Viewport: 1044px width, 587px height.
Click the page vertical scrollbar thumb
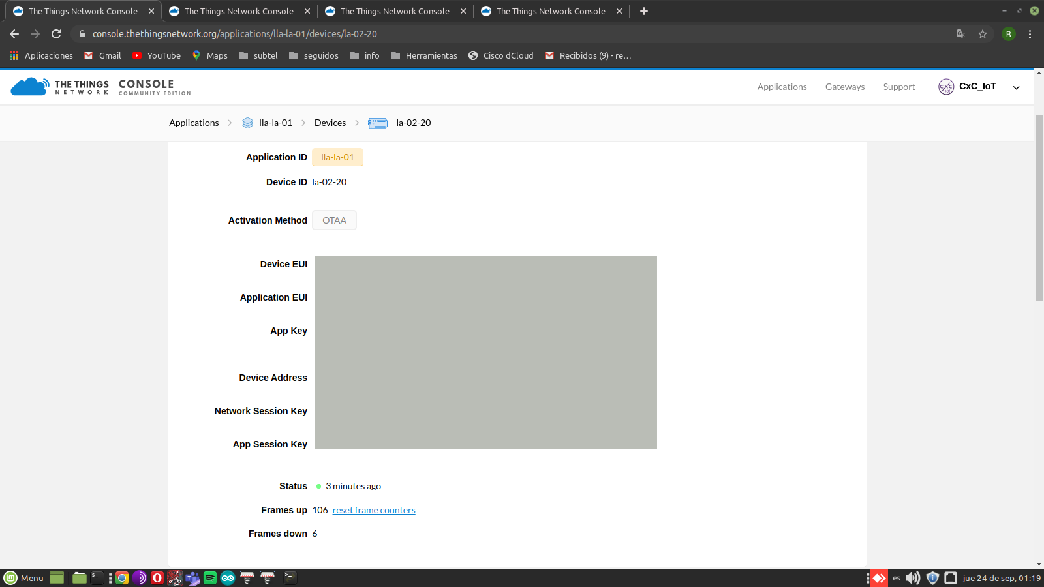coord(1039,207)
